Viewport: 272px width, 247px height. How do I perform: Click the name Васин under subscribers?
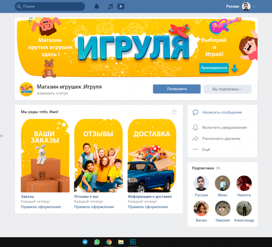[x=201, y=220]
